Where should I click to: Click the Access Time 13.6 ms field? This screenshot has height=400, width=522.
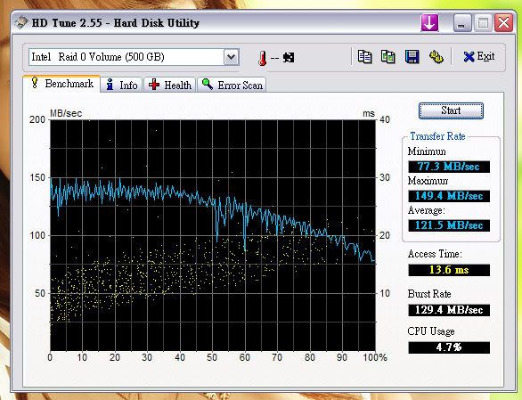pos(449,270)
